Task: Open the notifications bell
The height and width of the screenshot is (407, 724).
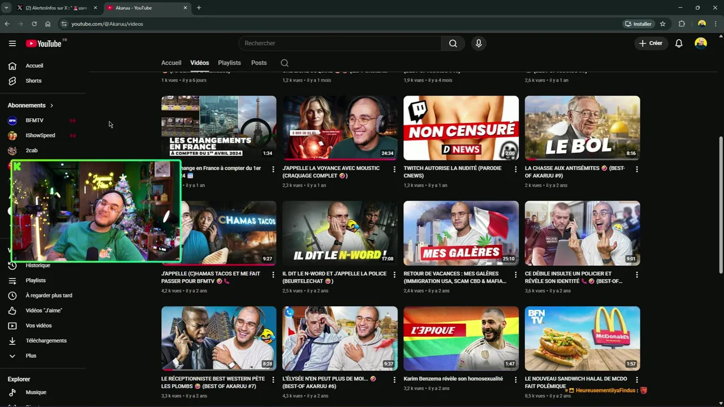Action: tap(679, 44)
